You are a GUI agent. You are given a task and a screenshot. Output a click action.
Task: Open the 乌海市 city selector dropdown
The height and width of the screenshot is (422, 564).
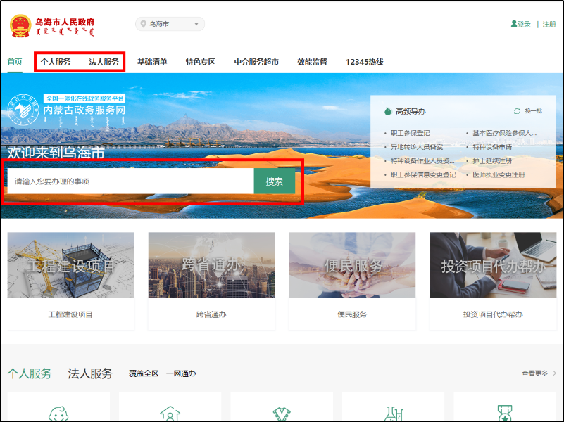pyautogui.click(x=169, y=23)
